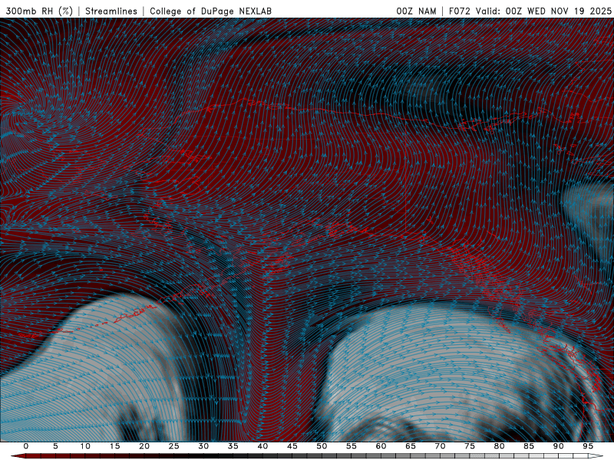Click the "70" label on the RH scale
614x460 pixels.
pos(440,446)
